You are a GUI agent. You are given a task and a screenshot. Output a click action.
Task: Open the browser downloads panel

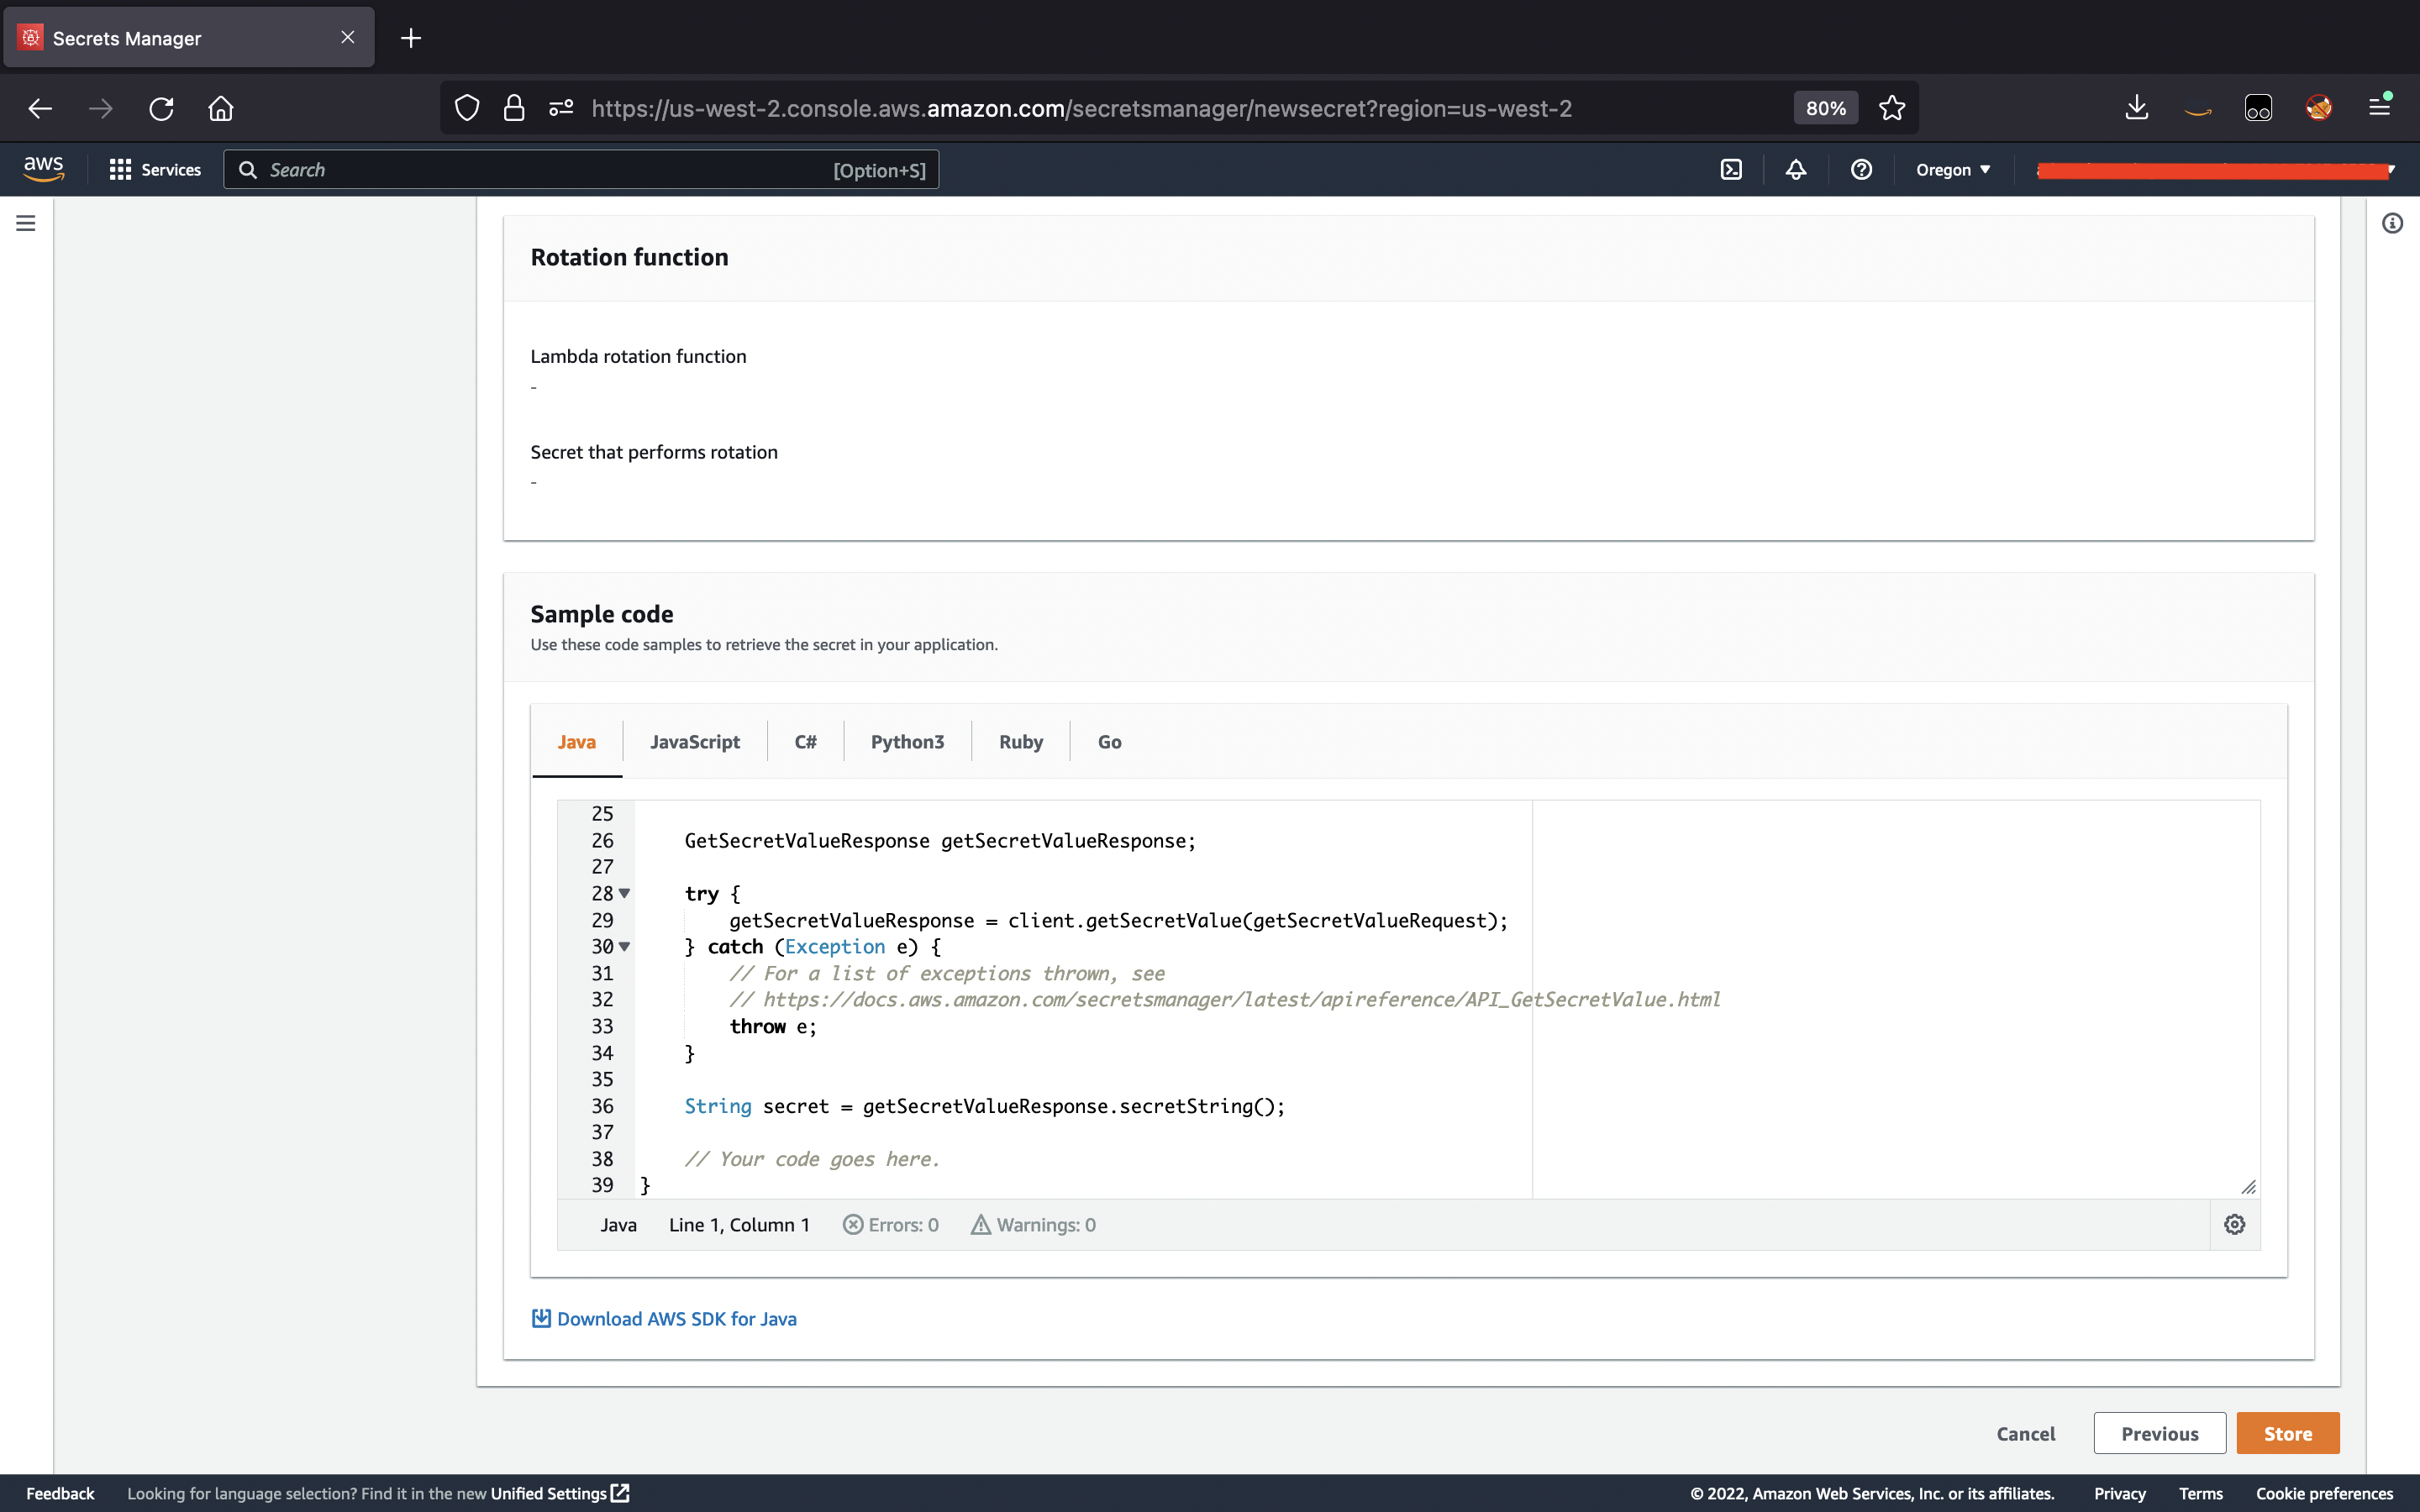click(2137, 108)
